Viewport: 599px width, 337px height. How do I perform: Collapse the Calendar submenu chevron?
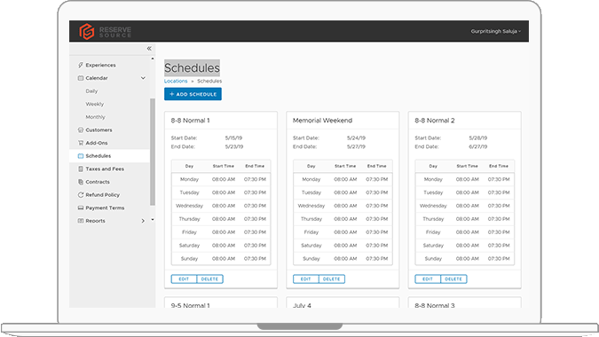[143, 78]
